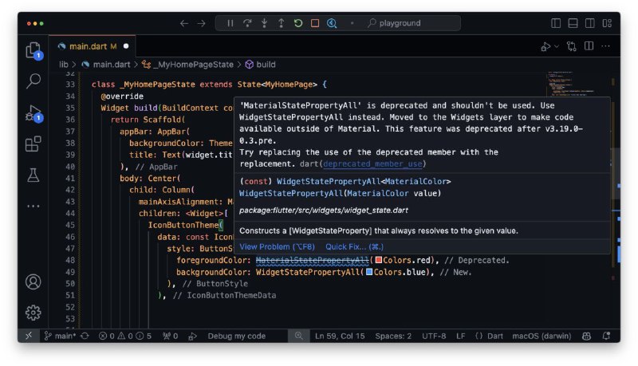Click debug Step Out button
638x366 pixels.
[x=282, y=23]
